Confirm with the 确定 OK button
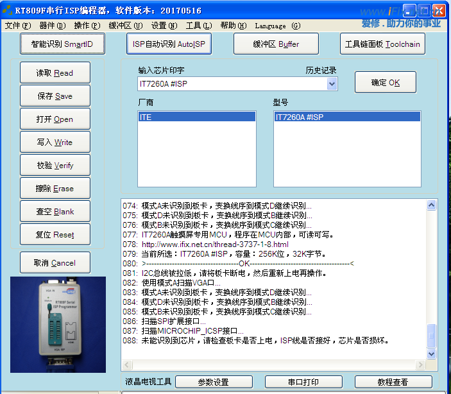Image resolution: width=451 pixels, height=394 pixels. pyautogui.click(x=385, y=82)
